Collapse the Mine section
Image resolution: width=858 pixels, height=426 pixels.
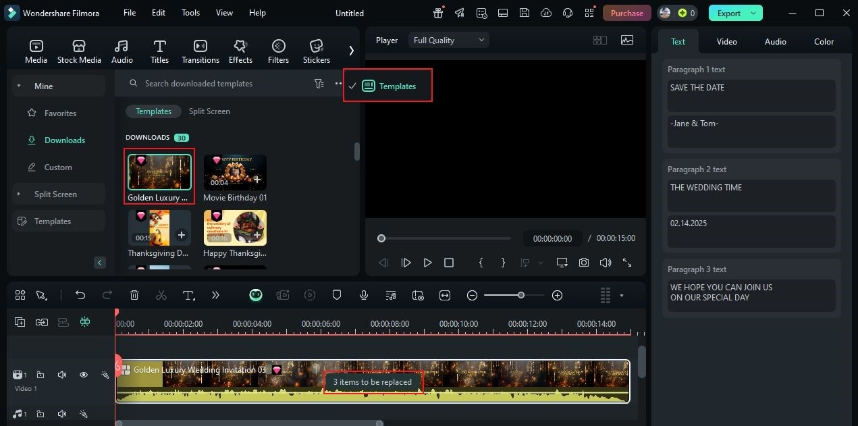[x=19, y=86]
